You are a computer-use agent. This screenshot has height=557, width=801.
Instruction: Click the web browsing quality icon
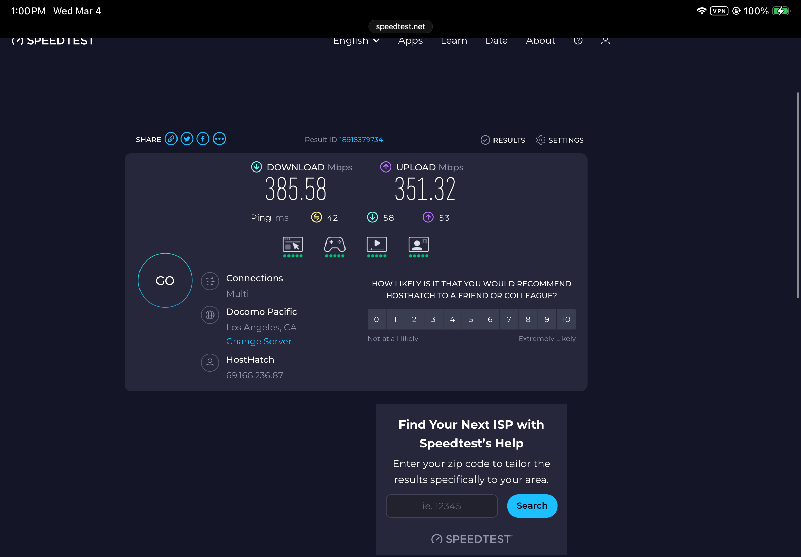pos(293,245)
